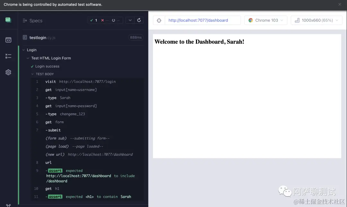The height and width of the screenshot is (207, 347).
Task: Dismiss the automated test software banner
Action: click(340, 4)
